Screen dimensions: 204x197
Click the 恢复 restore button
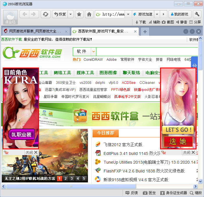[x=60, y=14]
